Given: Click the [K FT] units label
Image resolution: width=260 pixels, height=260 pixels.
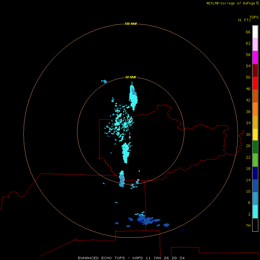Looking at the screenshot, I should 244,20.
